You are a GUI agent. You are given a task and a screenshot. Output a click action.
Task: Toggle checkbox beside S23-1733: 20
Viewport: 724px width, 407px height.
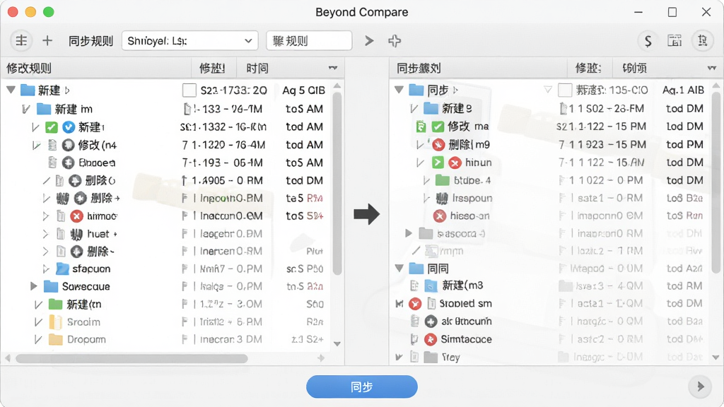(x=189, y=90)
